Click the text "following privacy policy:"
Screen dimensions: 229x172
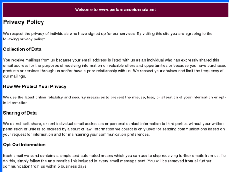[x=24, y=39]
